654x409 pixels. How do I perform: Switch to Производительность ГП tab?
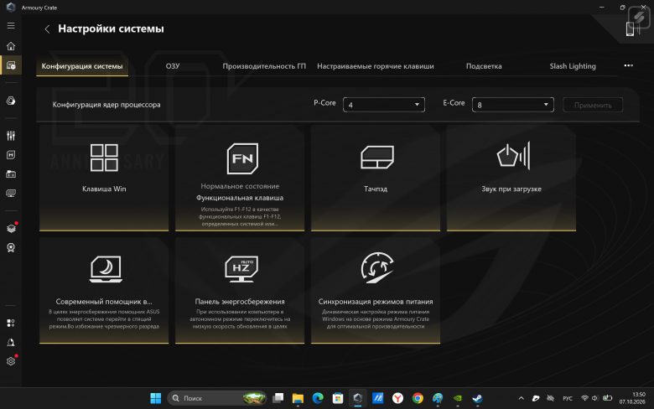coord(264,66)
